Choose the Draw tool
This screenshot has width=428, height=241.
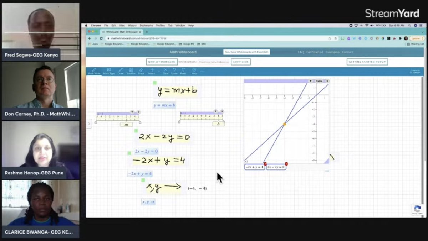pos(121,71)
